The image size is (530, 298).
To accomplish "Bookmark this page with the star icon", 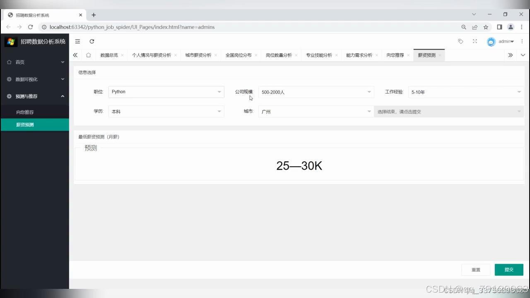I will (486, 27).
